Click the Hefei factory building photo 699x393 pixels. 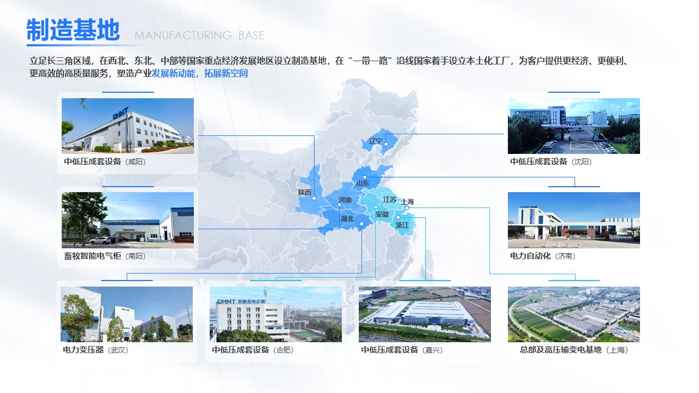[x=276, y=314]
